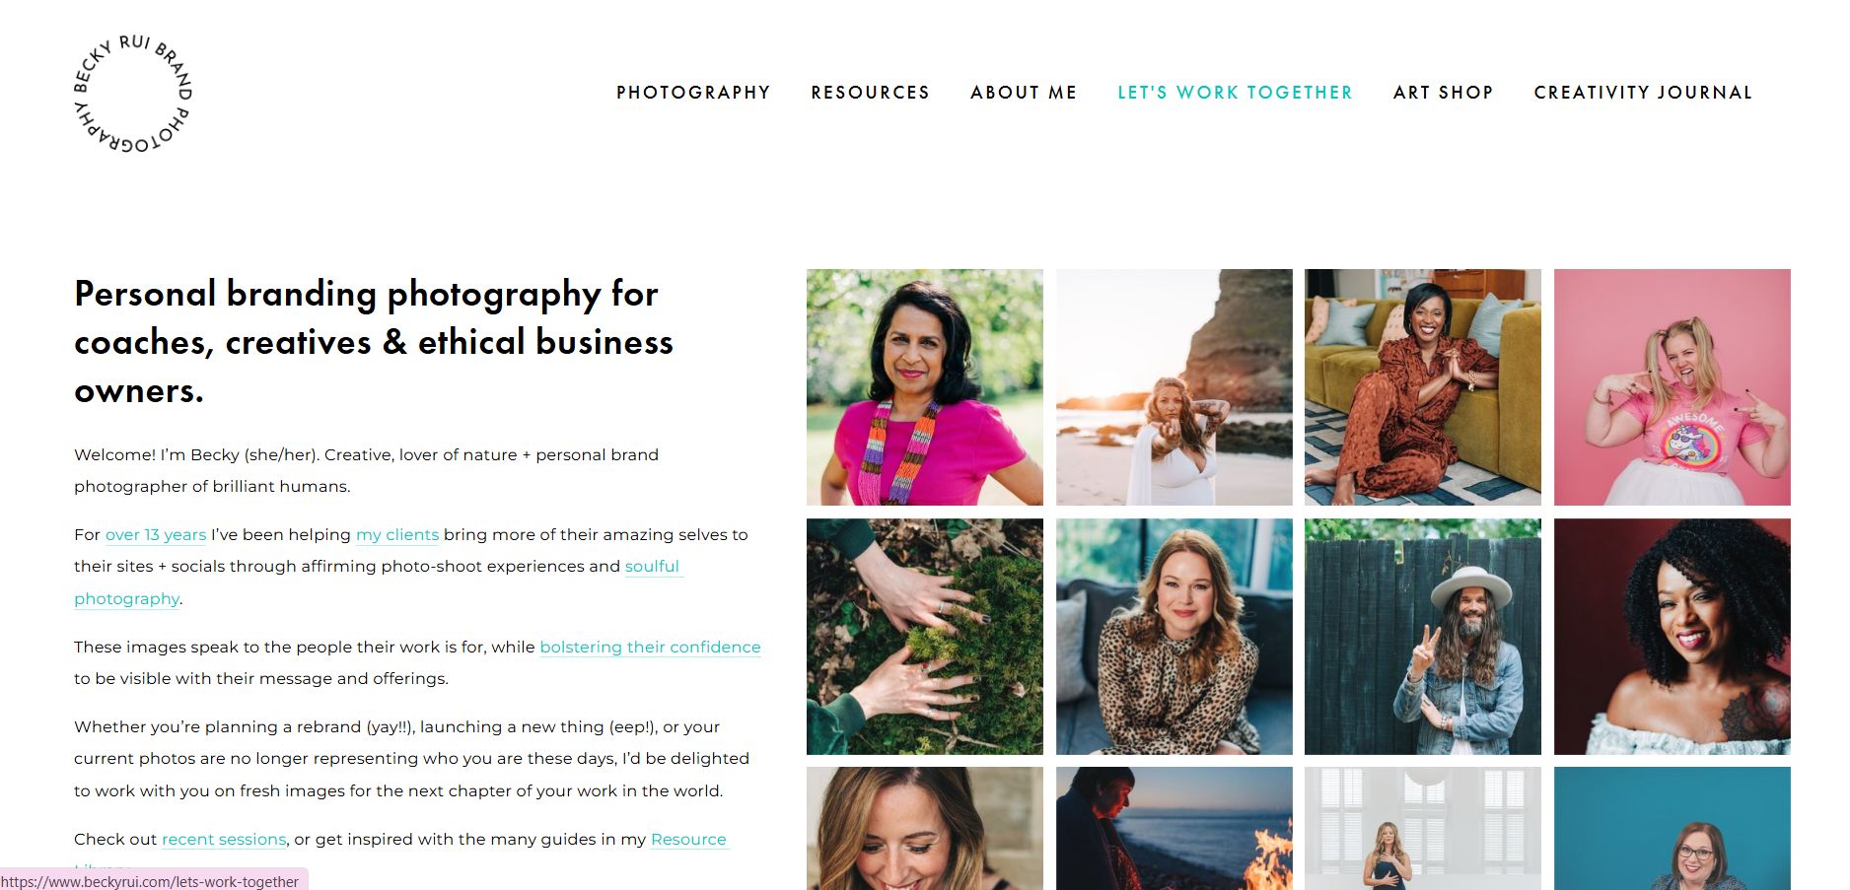Open photo of hands on moss
The width and height of the screenshot is (1850, 890).
coord(925,637)
